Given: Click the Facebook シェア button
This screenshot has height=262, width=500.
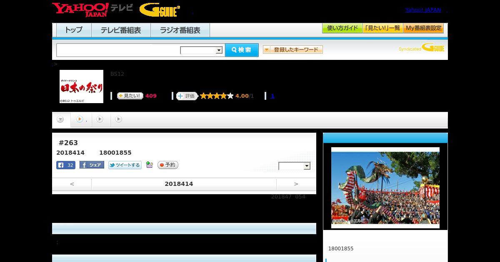Looking at the screenshot, I should pos(92,165).
